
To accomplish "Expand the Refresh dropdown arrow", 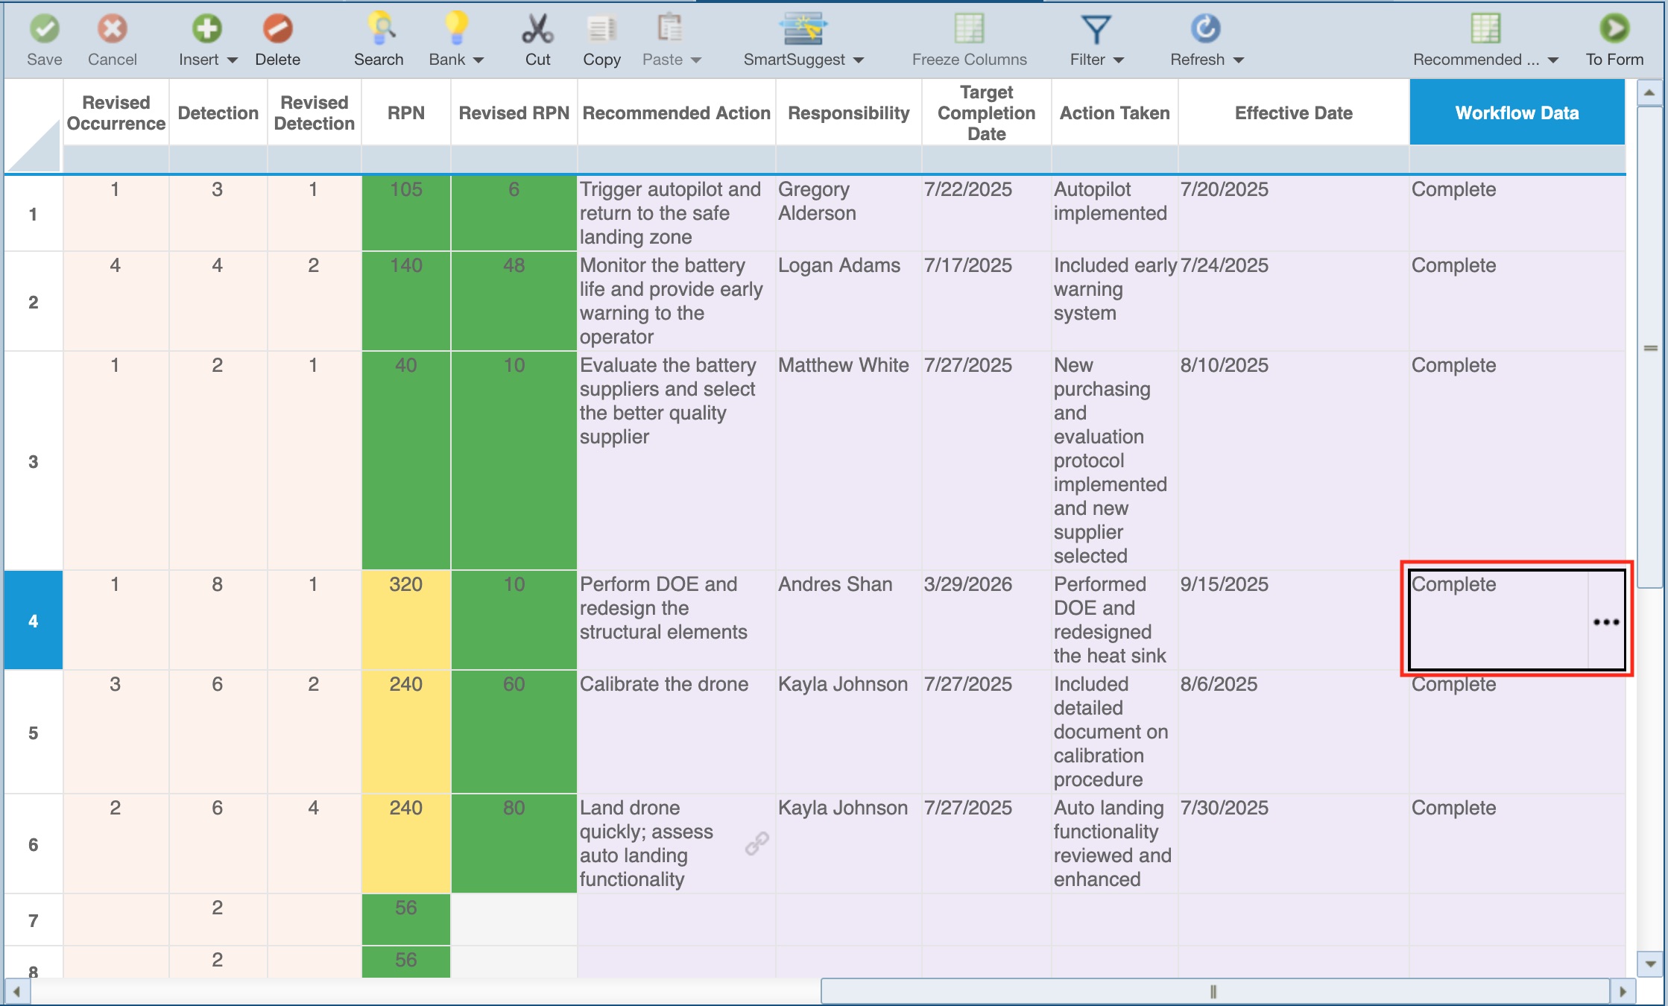I will pos(1239,60).
